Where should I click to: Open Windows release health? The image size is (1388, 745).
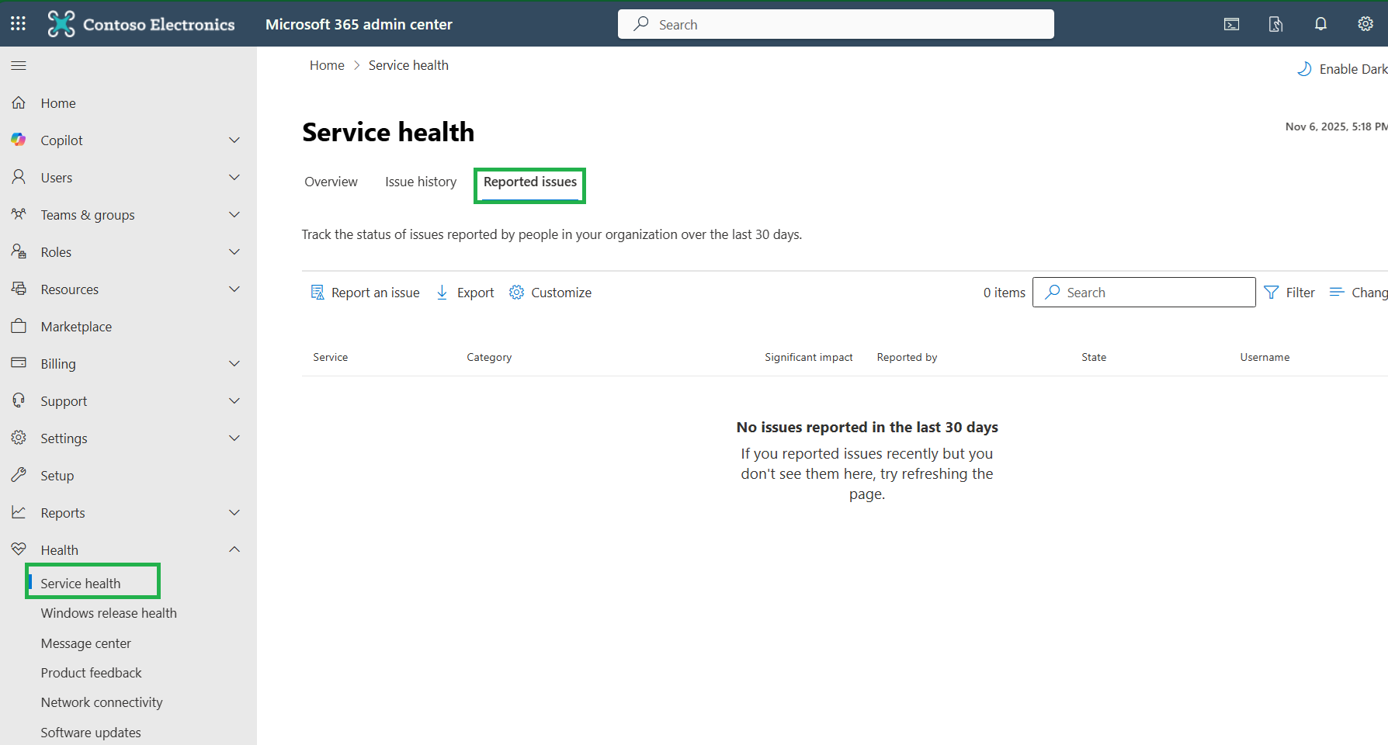(x=109, y=613)
